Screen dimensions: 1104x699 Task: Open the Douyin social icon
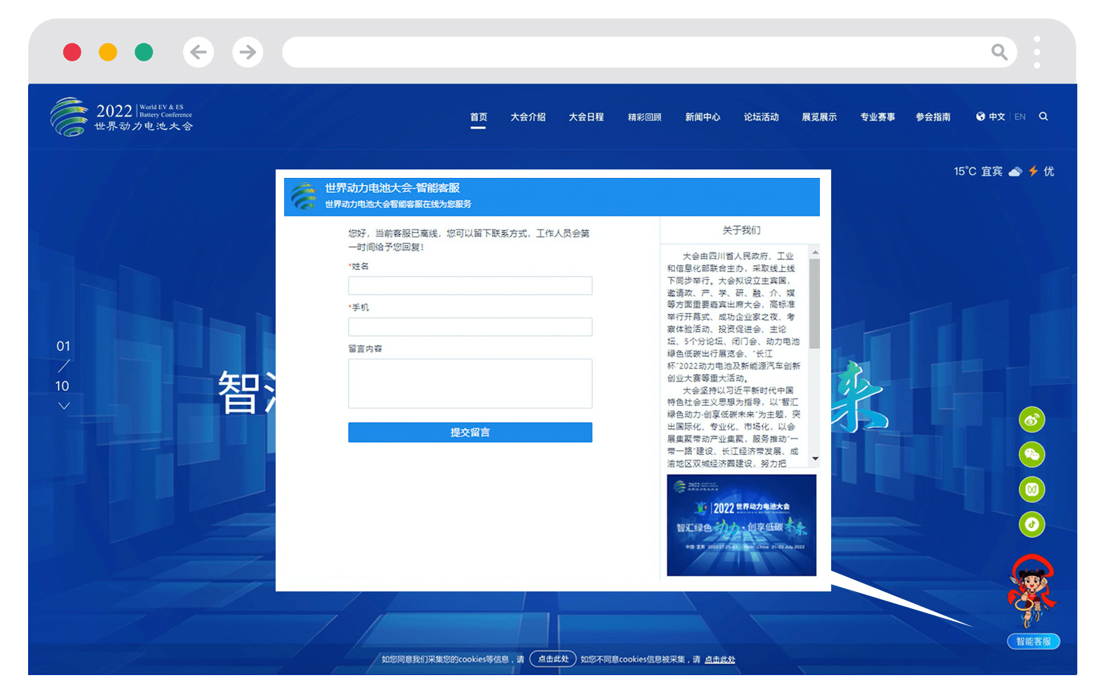1032,524
